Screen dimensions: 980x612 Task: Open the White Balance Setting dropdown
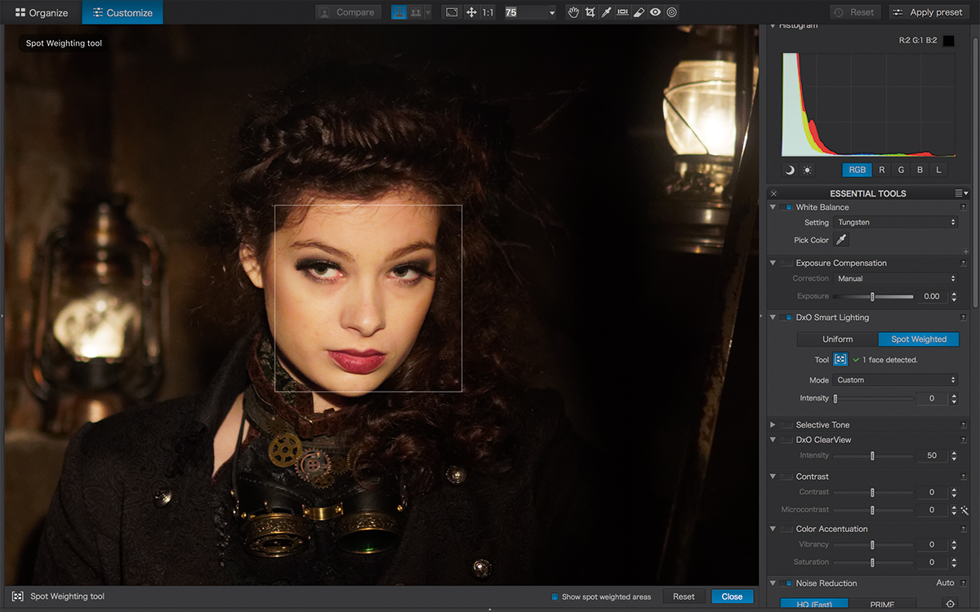pos(896,222)
